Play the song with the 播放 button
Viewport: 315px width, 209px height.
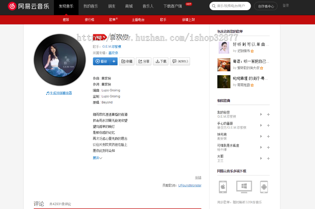pyautogui.click(x=101, y=61)
